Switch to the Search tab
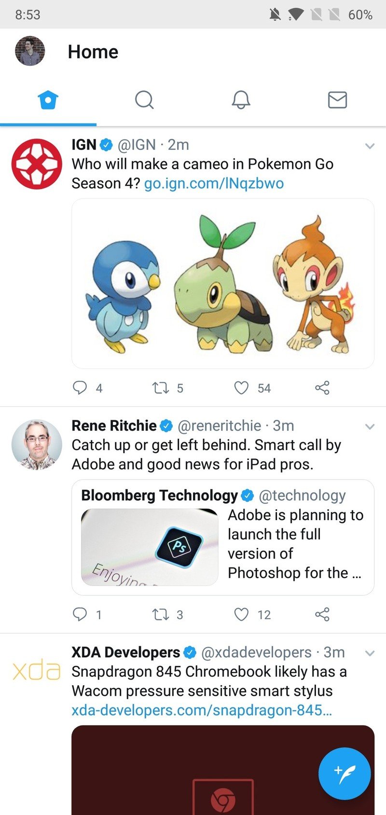 coord(144,100)
